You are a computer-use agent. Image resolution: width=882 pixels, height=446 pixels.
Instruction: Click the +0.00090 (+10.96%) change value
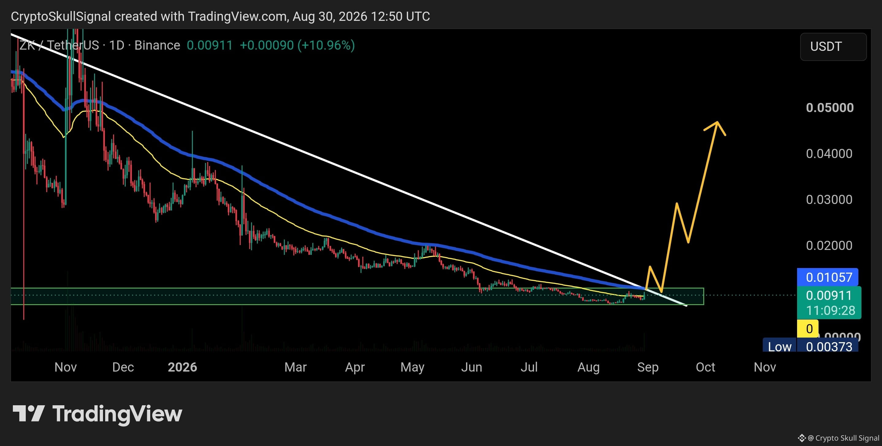tap(297, 45)
